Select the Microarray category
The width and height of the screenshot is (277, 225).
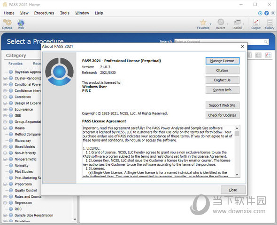[x=23, y=140]
